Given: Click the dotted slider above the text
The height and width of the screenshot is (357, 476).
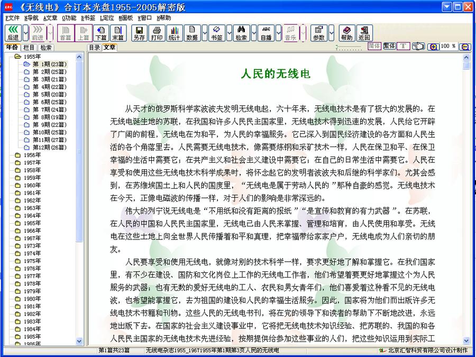Looking at the screenshot, I should click(349, 48).
